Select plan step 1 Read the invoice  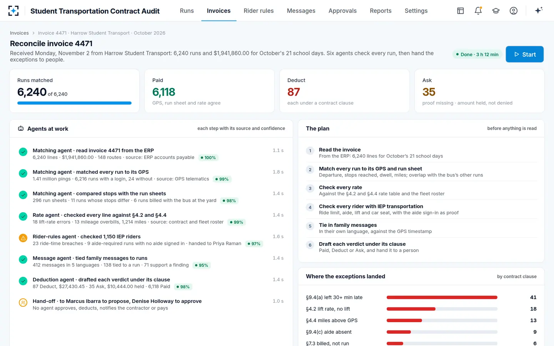pos(421,153)
